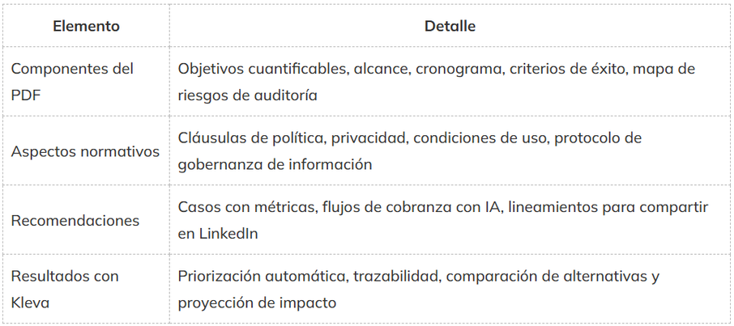
Task: Click the text "riesgos de auditoría"
Action: [247, 95]
